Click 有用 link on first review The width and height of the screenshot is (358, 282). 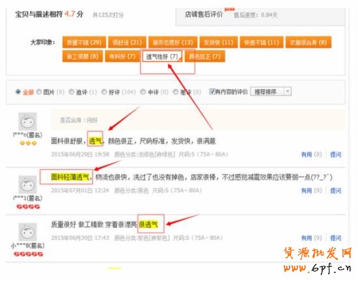coord(307,155)
